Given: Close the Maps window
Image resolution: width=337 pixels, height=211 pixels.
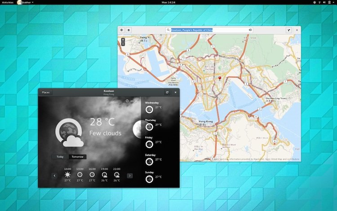Looking at the screenshot, I should 297,30.
